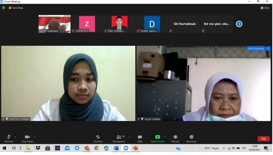Click Ask to Unmute on Yuyun's video
Image resolution: width=273 pixels, height=155 pixels.
click(x=256, y=48)
